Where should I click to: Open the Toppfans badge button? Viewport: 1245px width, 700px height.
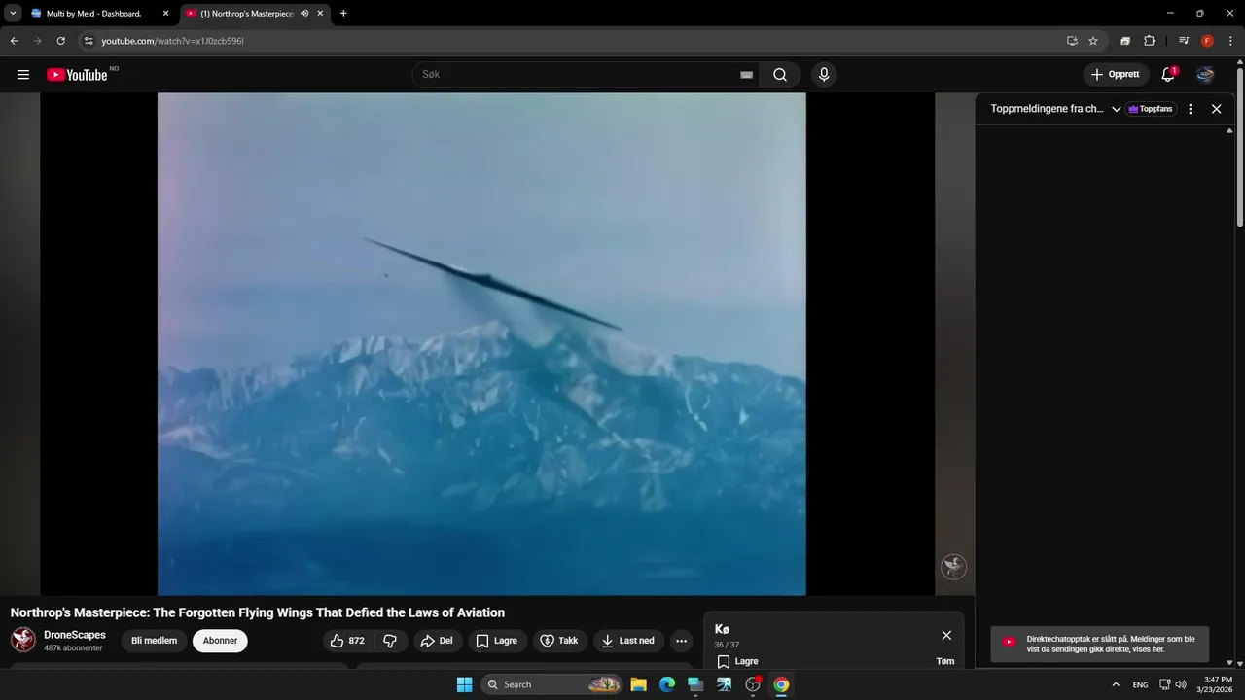click(x=1152, y=109)
